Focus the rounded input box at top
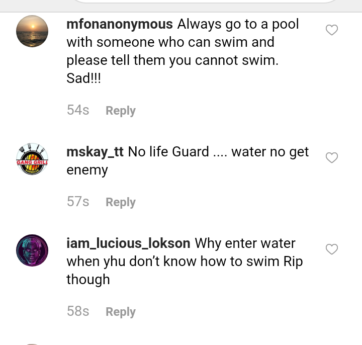This screenshot has width=362, height=345. coord(206,1)
